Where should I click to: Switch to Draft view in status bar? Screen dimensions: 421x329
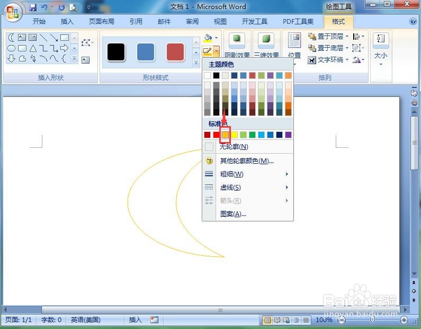306,320
